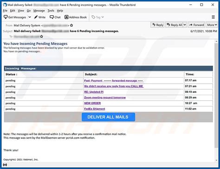
Task: Click the date 6/17/2021, 10:08 PM
Action: pos(204,31)
